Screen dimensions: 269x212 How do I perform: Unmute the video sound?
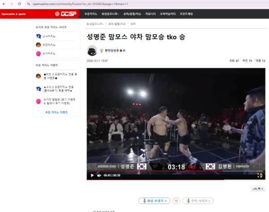(x=99, y=175)
